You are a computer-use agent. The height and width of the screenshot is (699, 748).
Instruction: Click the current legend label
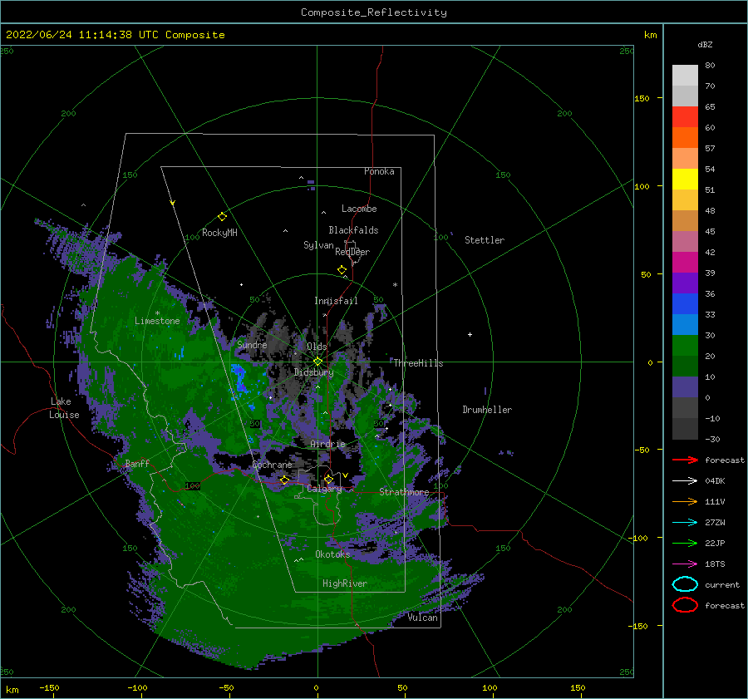(x=722, y=584)
